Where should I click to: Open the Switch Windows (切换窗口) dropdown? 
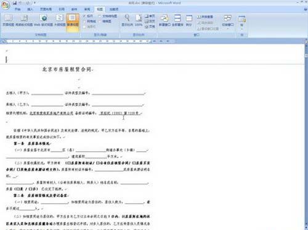(227, 22)
